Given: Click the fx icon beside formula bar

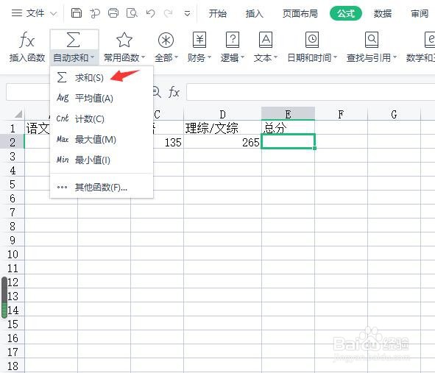Looking at the screenshot, I should click(174, 92).
